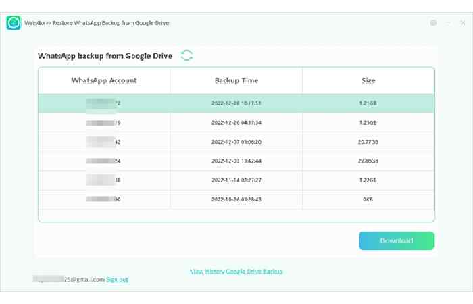Select backup dated 2022-12-26
473x304 pixels.
(236, 123)
